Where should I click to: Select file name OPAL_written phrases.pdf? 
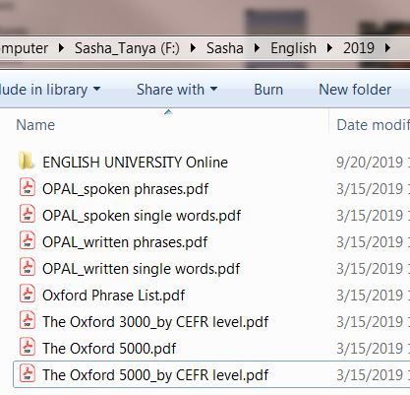[125, 242]
